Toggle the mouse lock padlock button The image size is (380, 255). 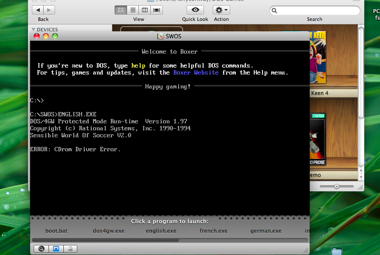[70, 249]
